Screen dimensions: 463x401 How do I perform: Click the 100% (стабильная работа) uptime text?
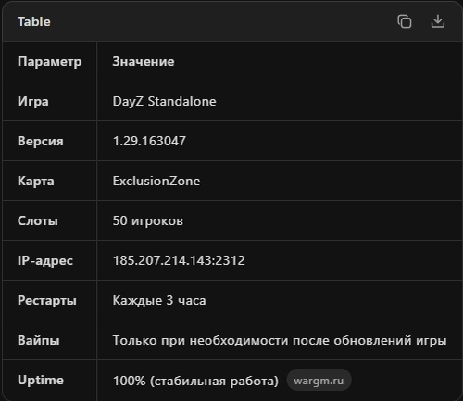click(x=195, y=381)
